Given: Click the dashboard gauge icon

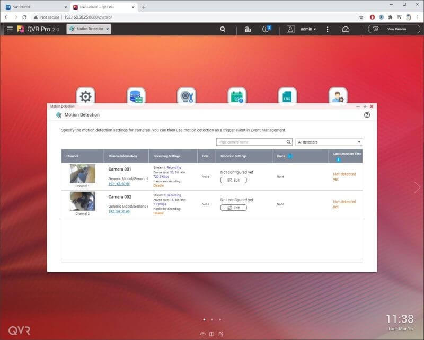Looking at the screenshot, I should coord(346,29).
